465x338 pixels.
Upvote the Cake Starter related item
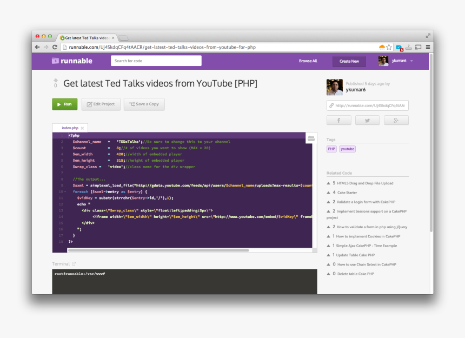pyautogui.click(x=328, y=193)
